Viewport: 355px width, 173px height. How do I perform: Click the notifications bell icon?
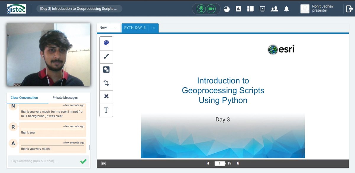pos(286,9)
